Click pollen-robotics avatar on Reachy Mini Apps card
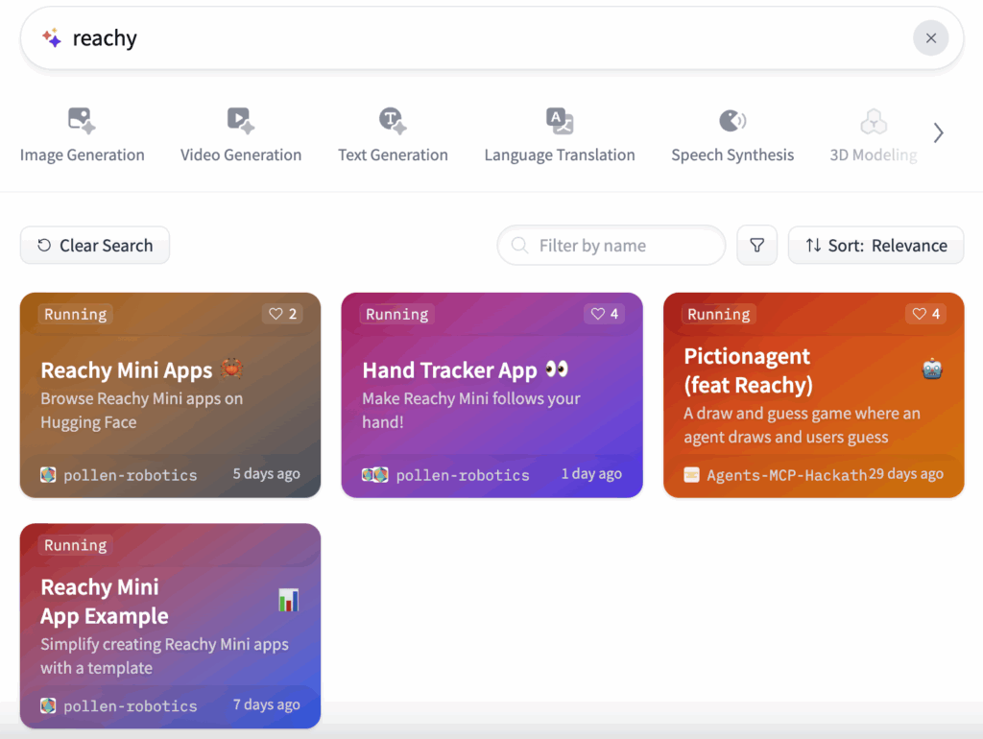The width and height of the screenshot is (983, 739). point(48,474)
